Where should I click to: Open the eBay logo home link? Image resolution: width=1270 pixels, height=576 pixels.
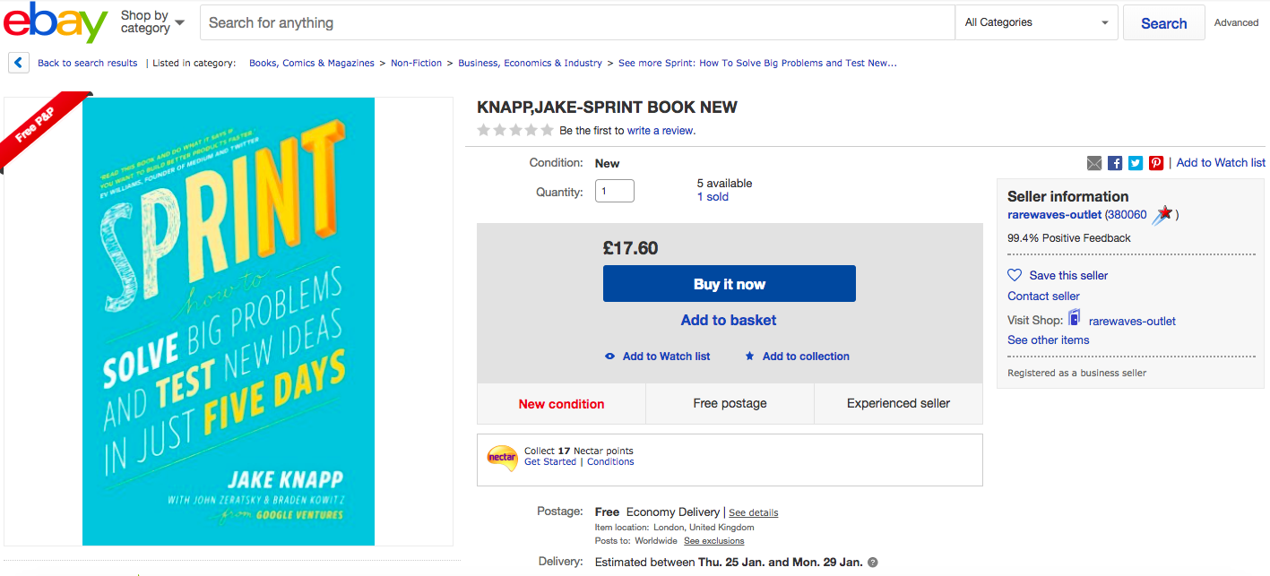(56, 23)
